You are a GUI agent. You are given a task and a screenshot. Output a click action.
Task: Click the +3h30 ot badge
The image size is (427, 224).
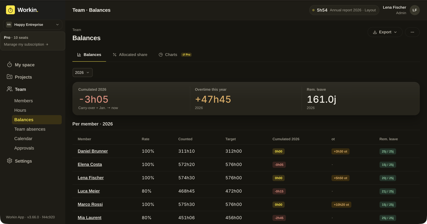(x=340, y=152)
